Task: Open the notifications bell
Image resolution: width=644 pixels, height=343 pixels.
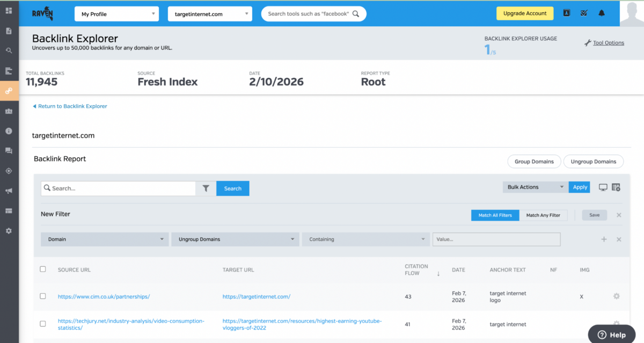Action: 601,13
